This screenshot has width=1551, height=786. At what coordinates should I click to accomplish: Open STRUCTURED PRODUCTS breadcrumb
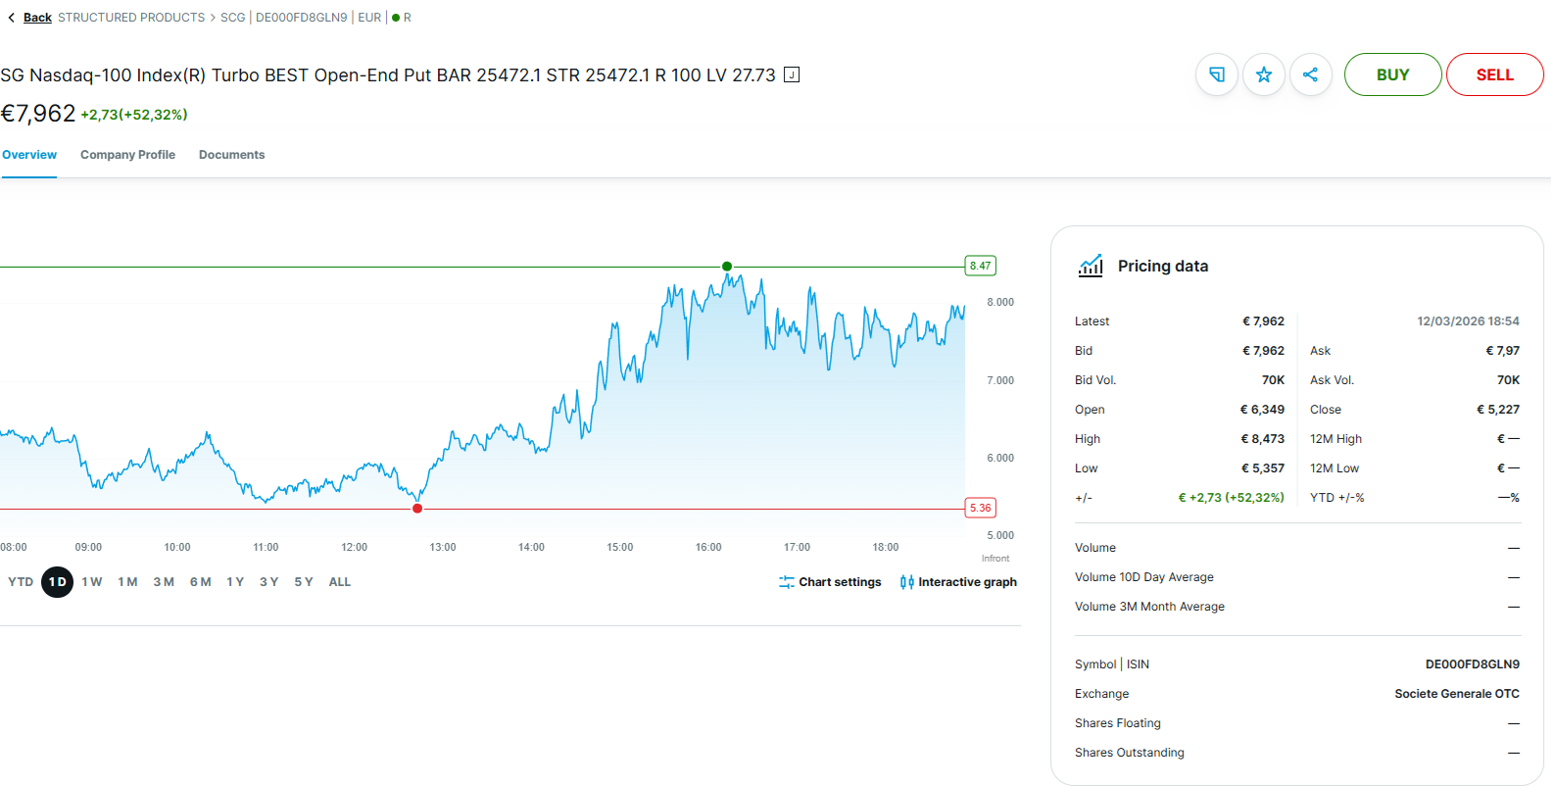[x=131, y=18]
